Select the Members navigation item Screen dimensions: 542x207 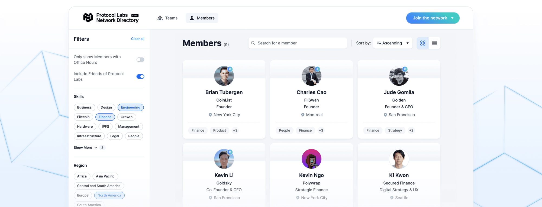tap(202, 18)
